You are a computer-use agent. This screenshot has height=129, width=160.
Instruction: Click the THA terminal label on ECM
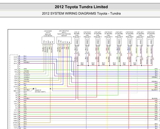[x=16, y=72]
